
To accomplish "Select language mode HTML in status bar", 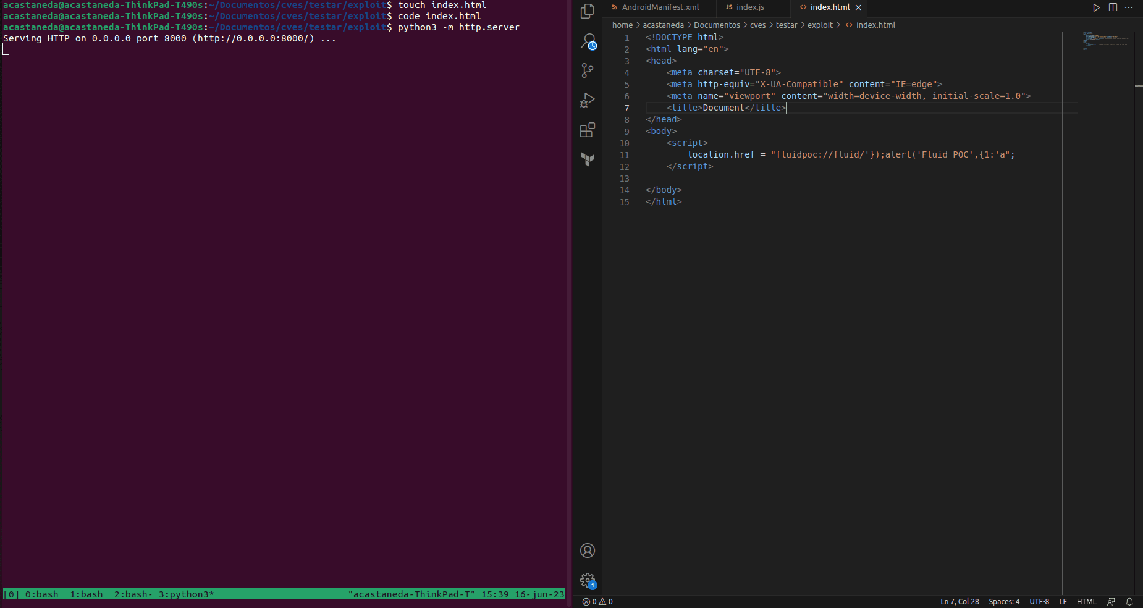I will [1086, 602].
